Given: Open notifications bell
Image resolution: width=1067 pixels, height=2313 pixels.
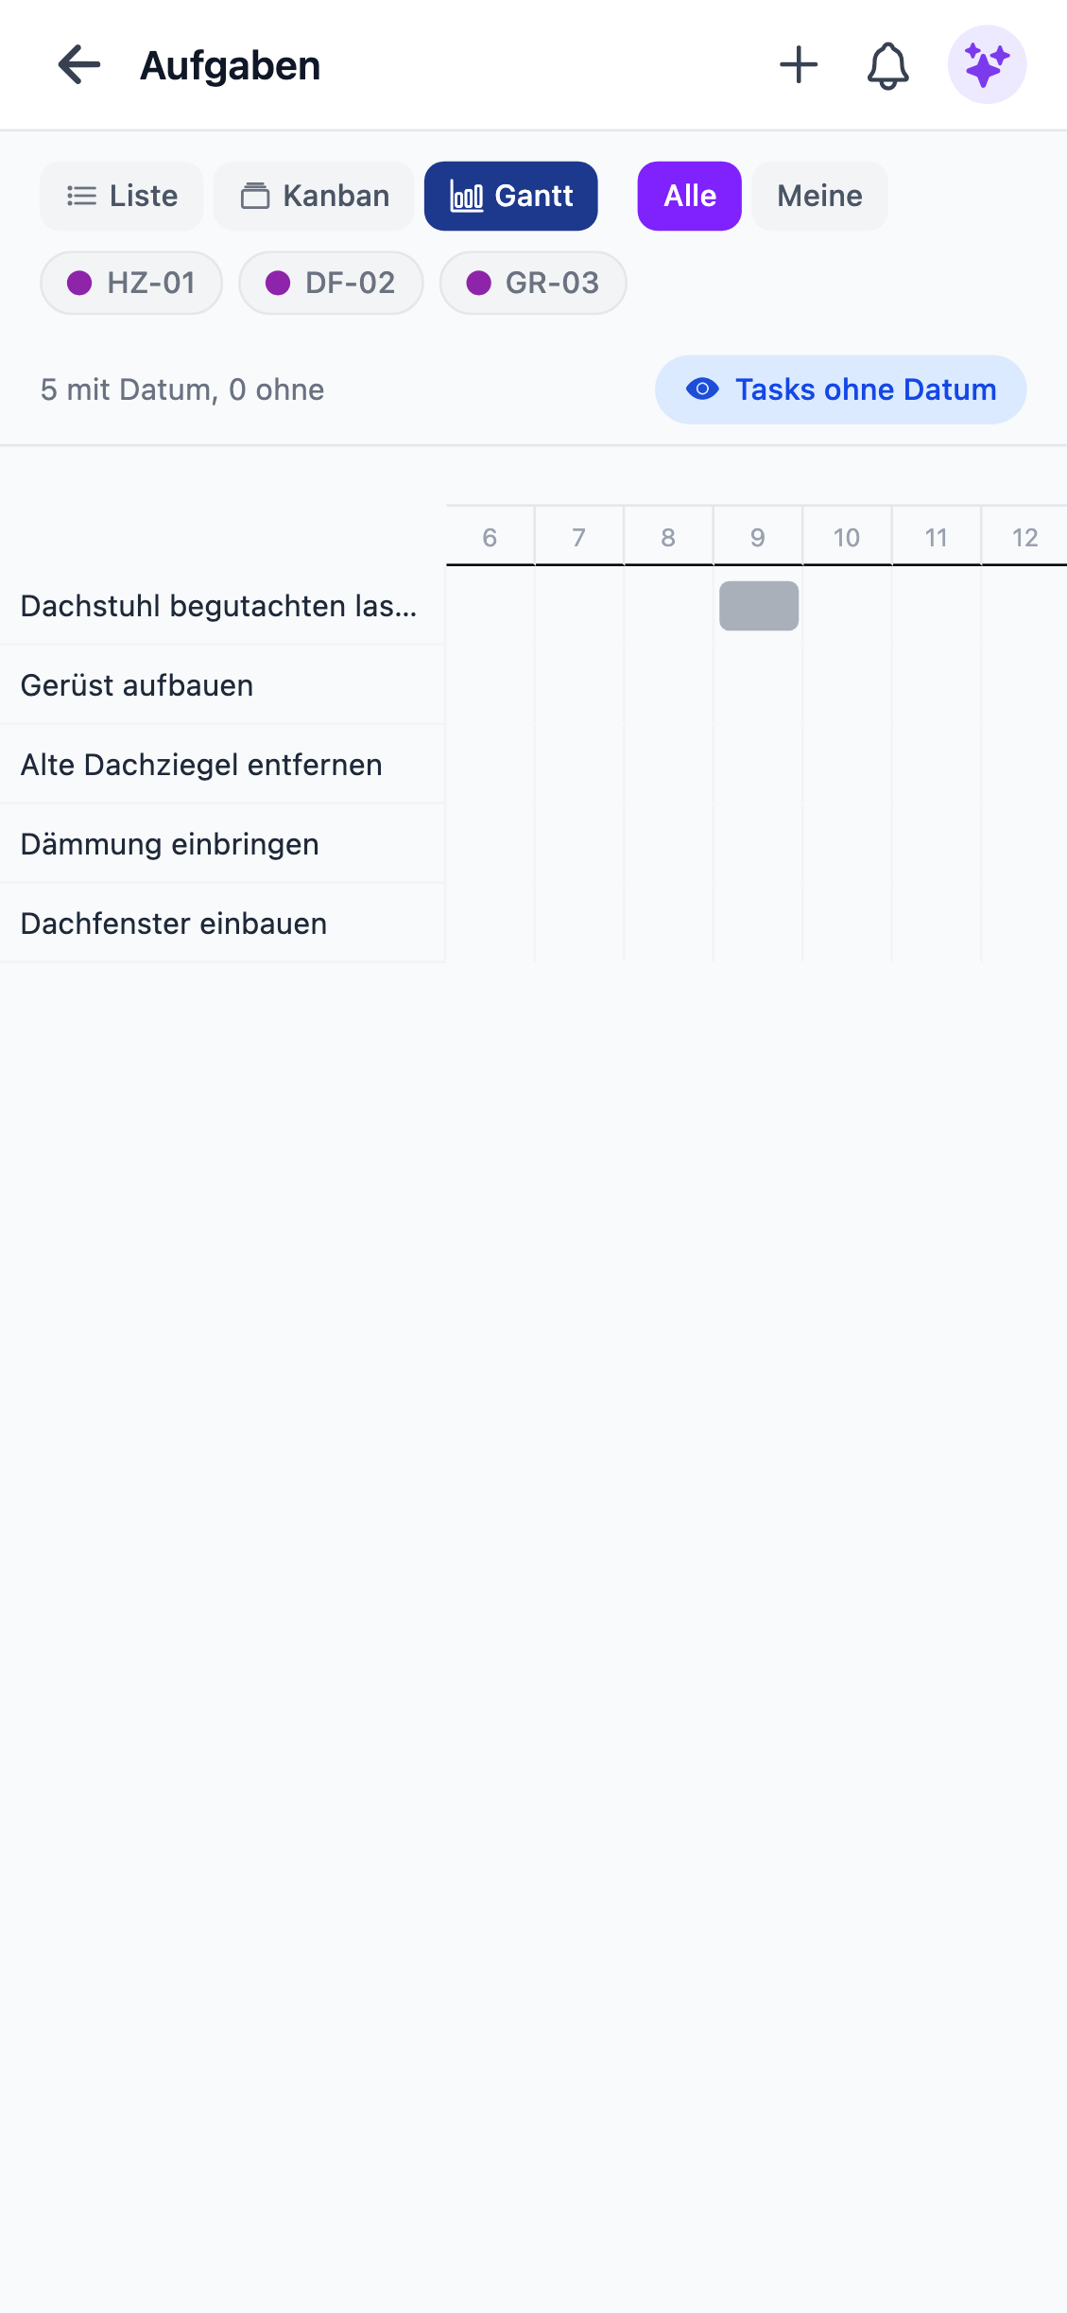Looking at the screenshot, I should (887, 65).
